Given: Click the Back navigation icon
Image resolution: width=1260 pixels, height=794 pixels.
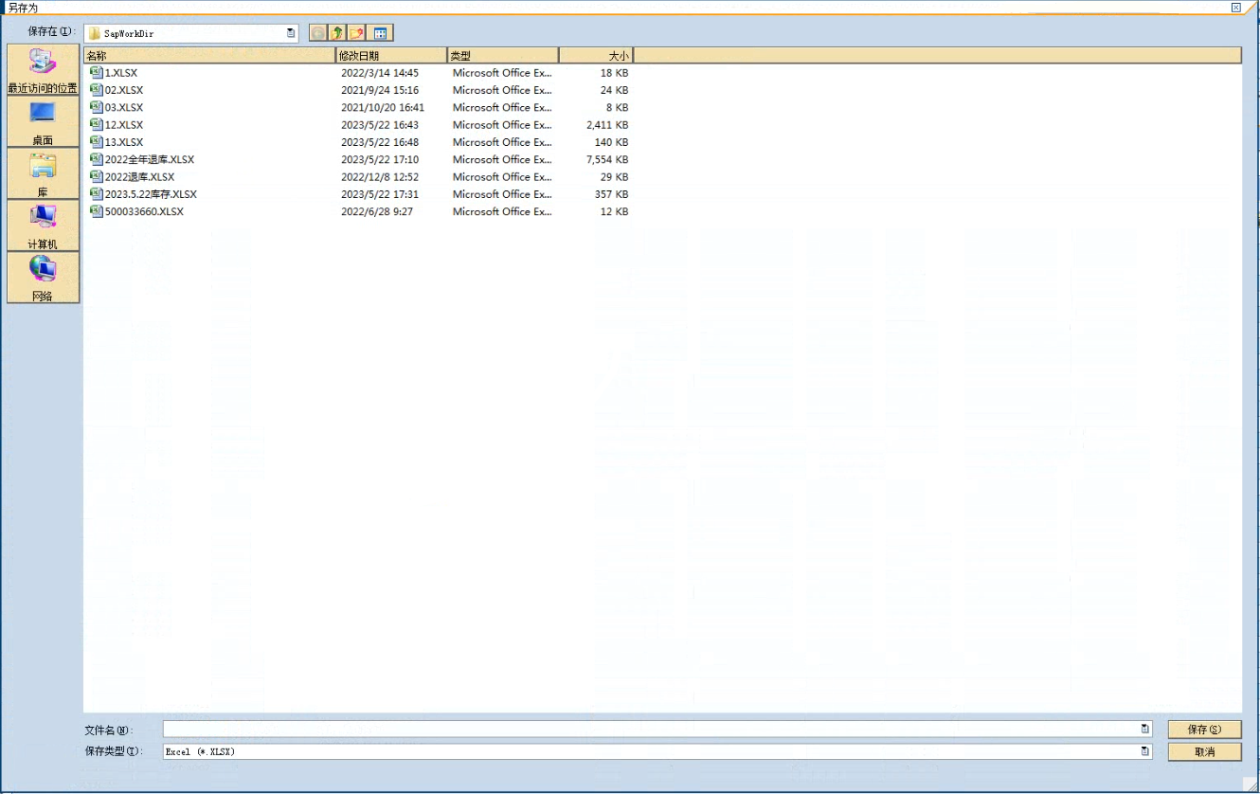Looking at the screenshot, I should point(318,33).
